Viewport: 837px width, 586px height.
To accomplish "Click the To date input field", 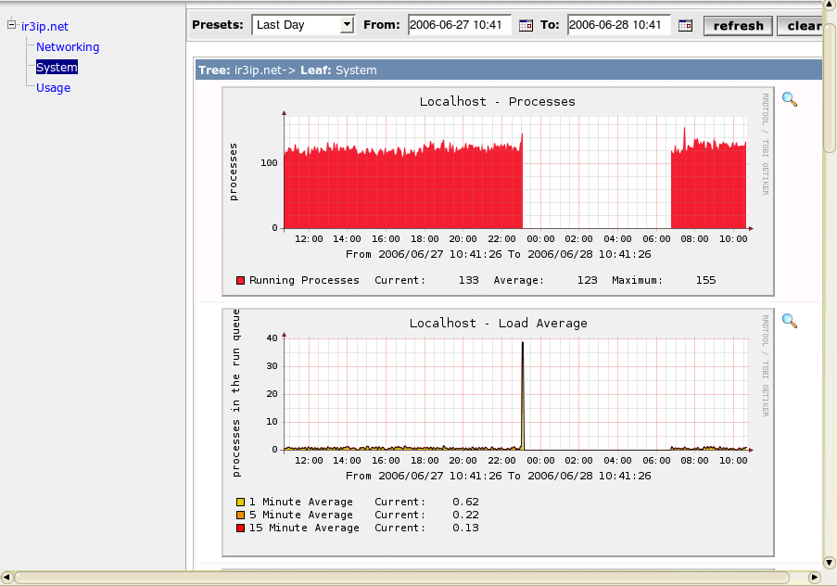I will (618, 25).
